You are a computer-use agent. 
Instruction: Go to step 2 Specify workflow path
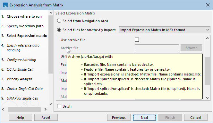pyautogui.click(x=25, y=26)
